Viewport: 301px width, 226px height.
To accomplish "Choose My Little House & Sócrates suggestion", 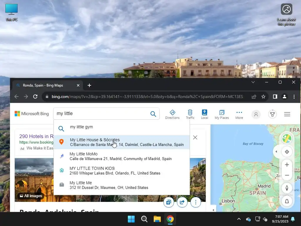I will [122, 142].
